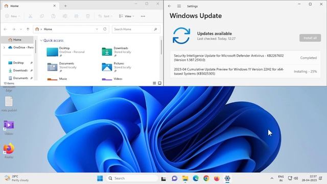Switch to large thumbnails view icon
Screen dimensions: 327x184
160,83
